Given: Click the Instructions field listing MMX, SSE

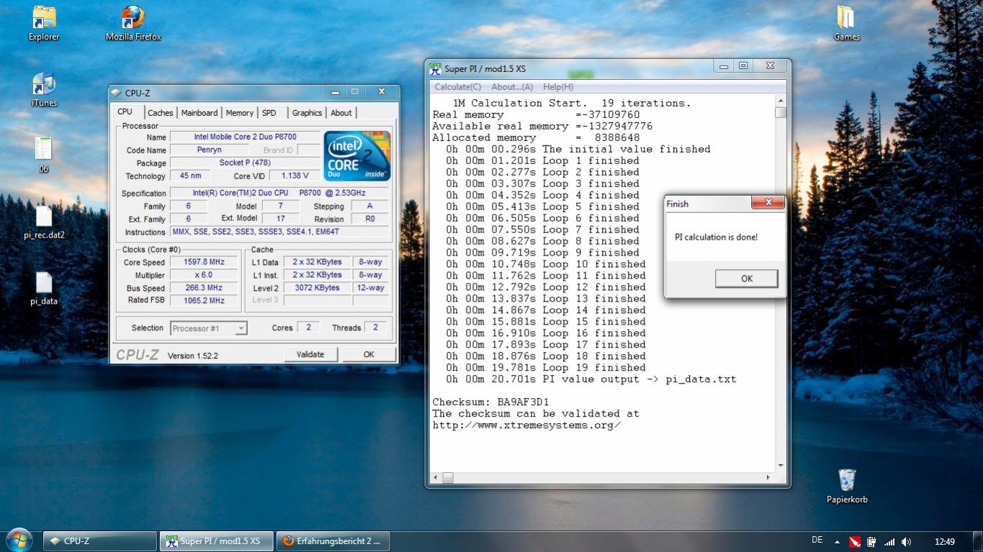Looking at the screenshot, I should (x=280, y=232).
